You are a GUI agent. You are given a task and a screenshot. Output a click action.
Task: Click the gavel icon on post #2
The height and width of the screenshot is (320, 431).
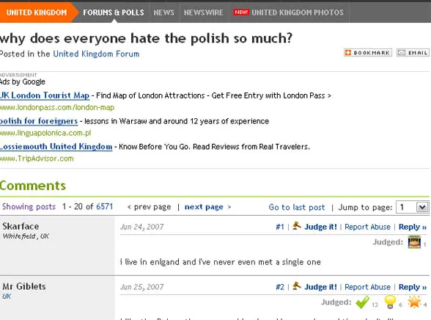coord(297,286)
